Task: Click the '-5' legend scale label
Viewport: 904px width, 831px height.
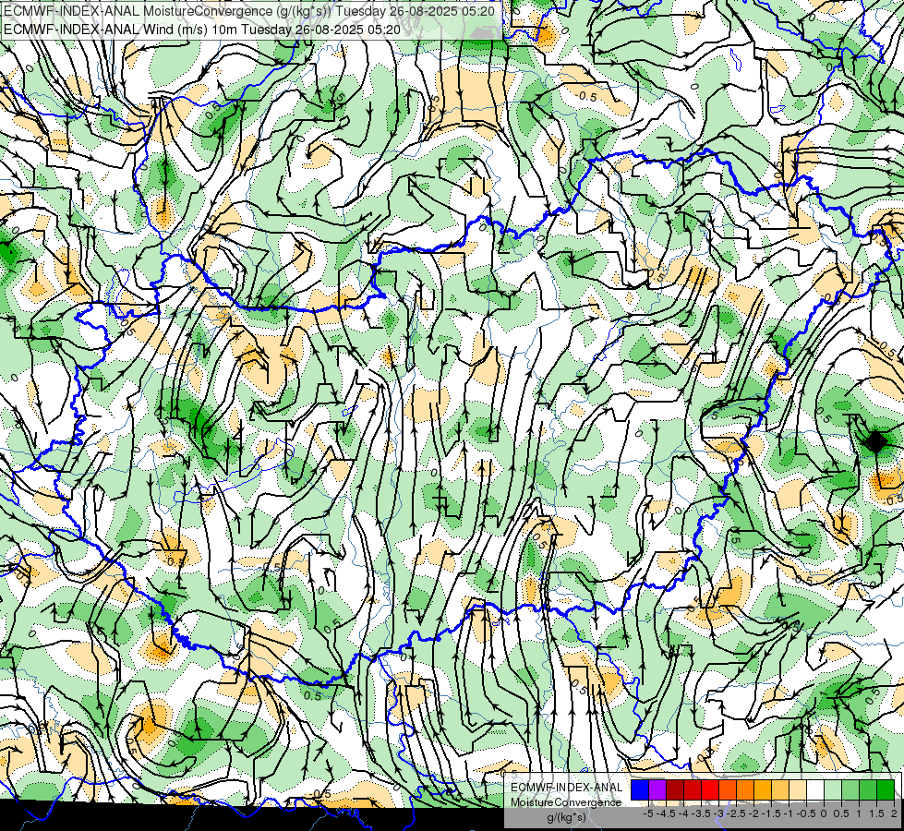Action: pyautogui.click(x=648, y=813)
